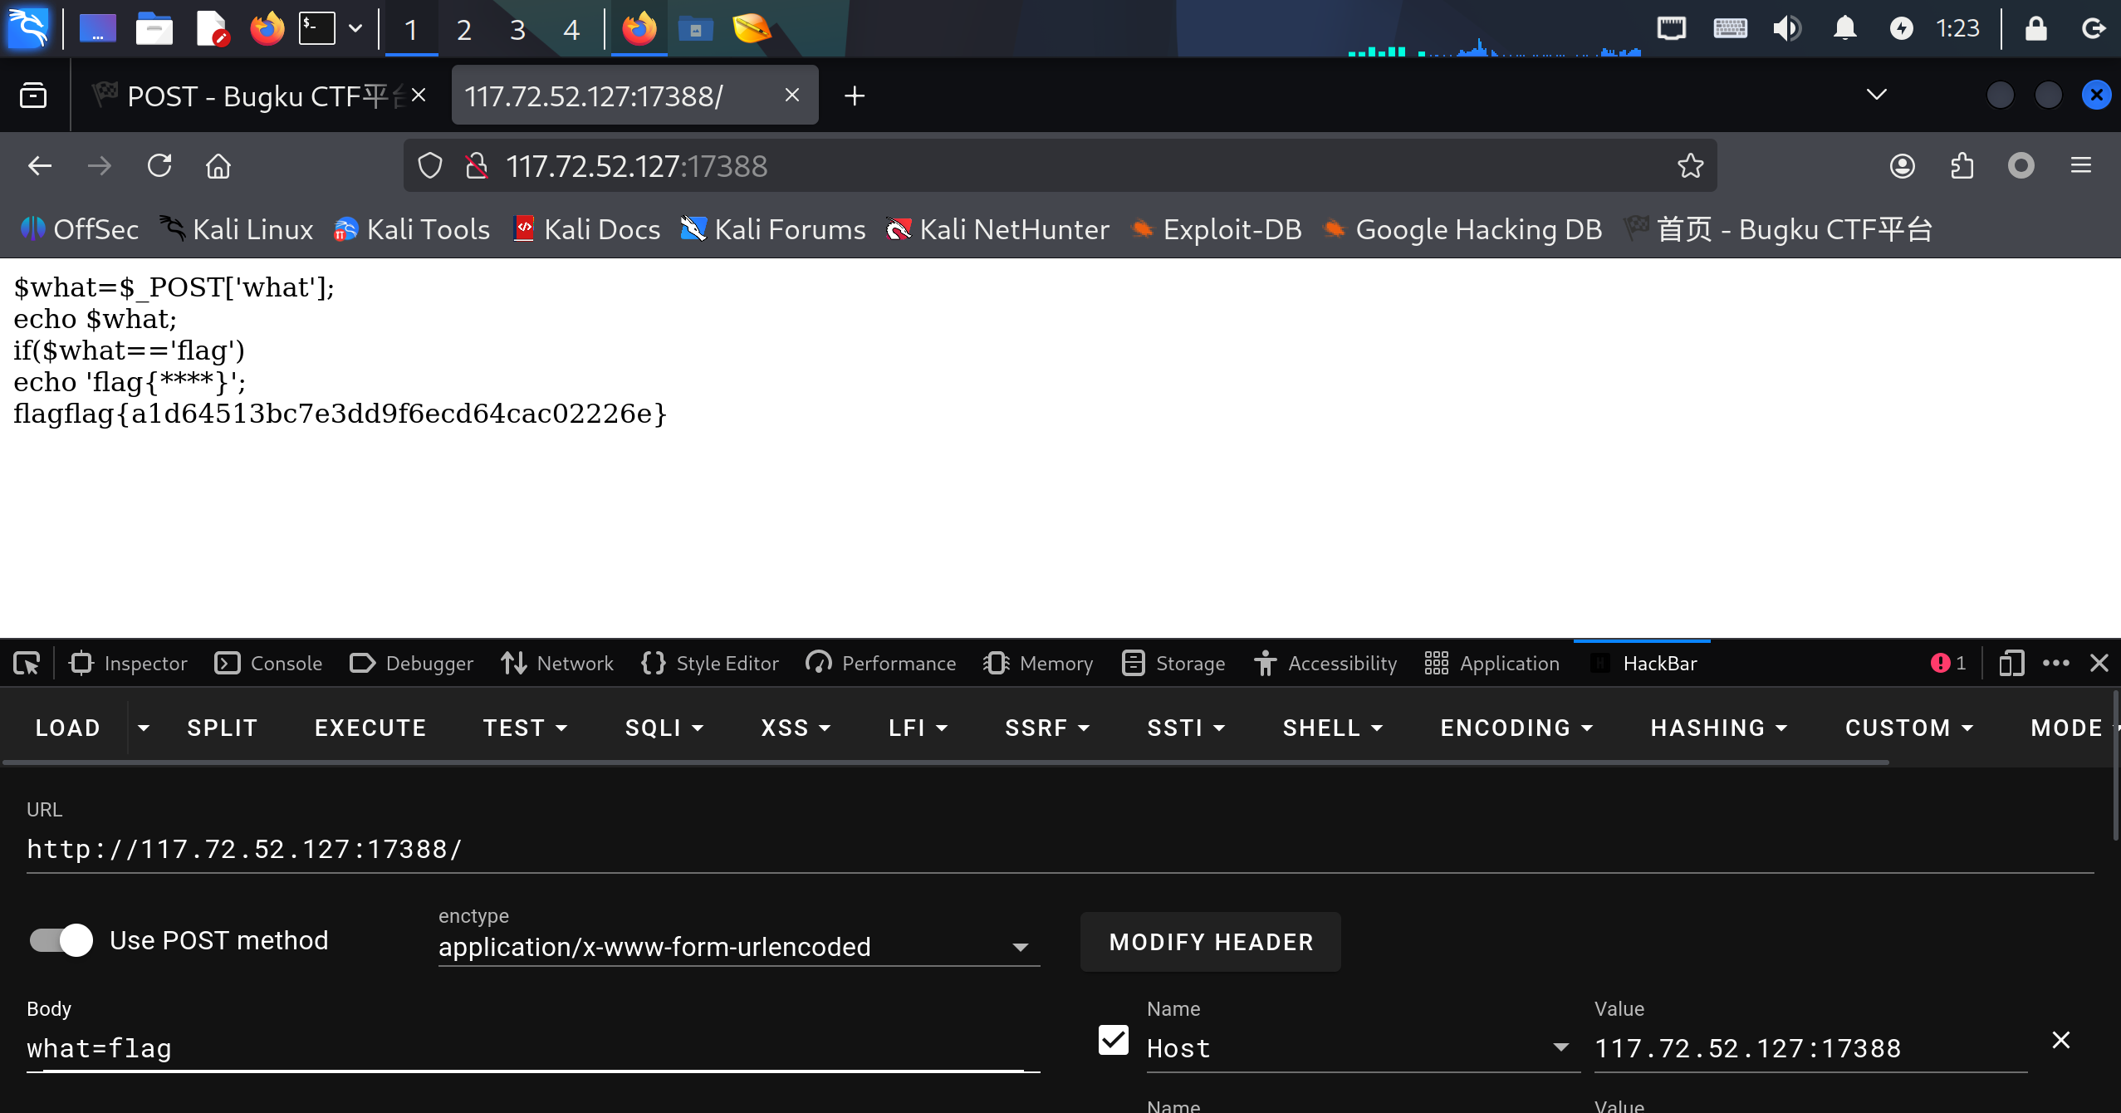Viewport: 2121px width, 1113px height.
Task: Switch to the Network DevTools tab
Action: point(557,663)
